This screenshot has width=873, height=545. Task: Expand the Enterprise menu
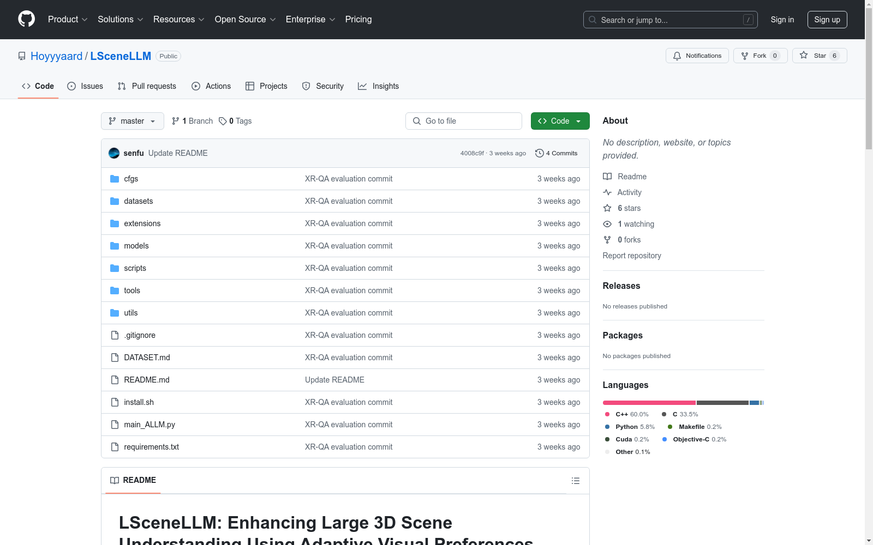tap(310, 20)
